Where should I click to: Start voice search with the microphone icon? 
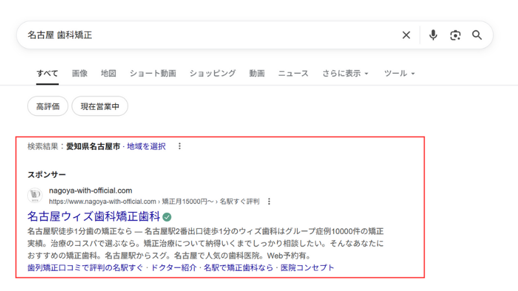[x=433, y=35]
